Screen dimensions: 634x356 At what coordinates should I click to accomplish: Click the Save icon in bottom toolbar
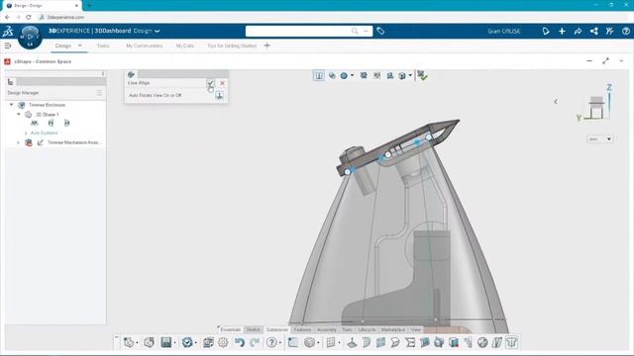[166, 342]
